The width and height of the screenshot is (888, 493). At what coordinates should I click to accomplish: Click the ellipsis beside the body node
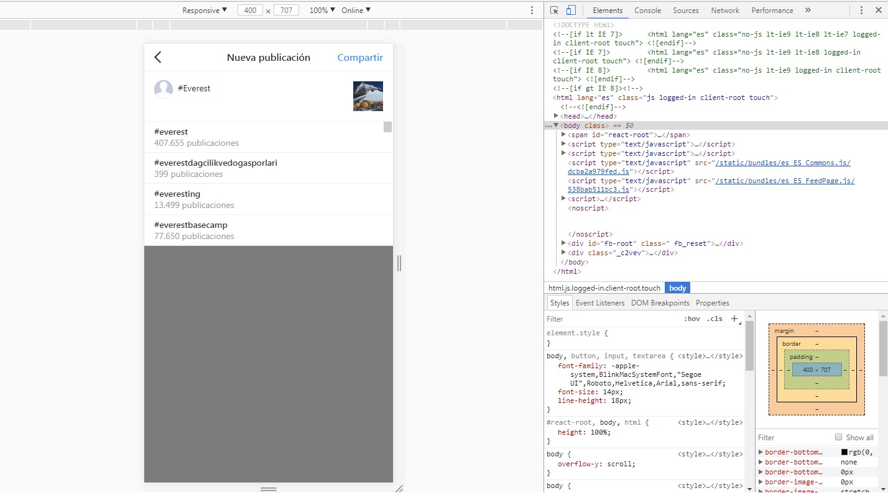tap(548, 126)
